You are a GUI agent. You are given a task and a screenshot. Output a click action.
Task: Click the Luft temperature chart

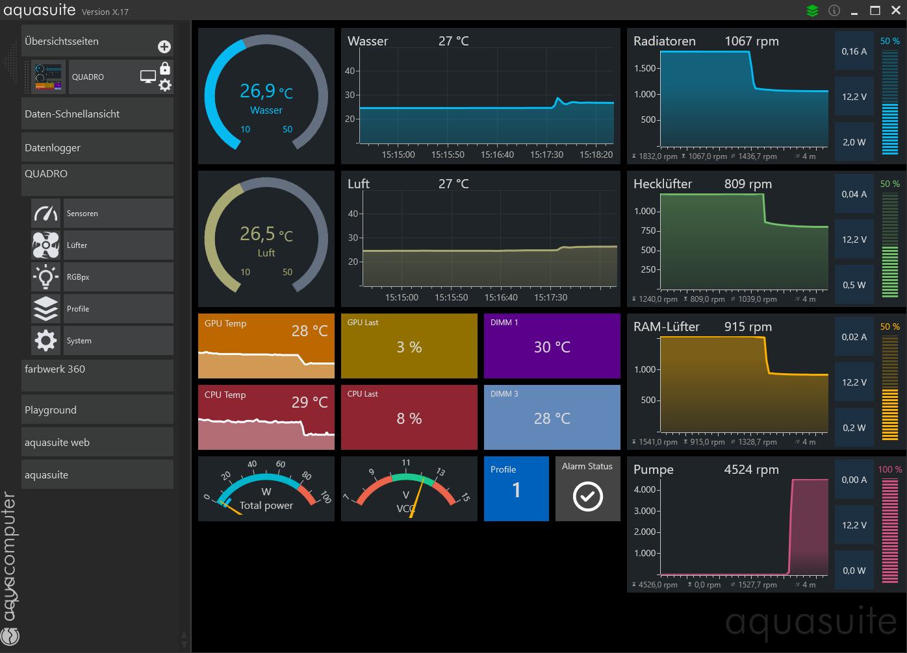tap(481, 239)
